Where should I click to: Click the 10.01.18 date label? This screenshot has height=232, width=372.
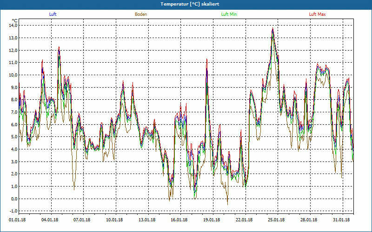[114, 220]
